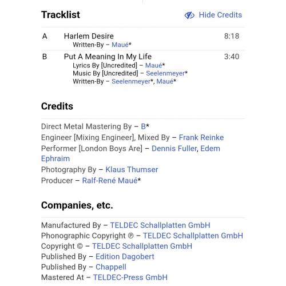Open TELDEC-Press GmbH Mastered At link
The height and width of the screenshot is (286, 286).
coord(130,277)
